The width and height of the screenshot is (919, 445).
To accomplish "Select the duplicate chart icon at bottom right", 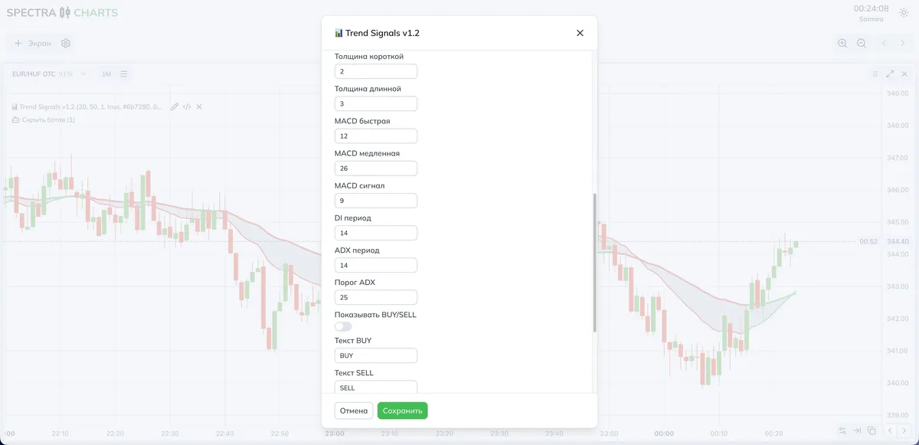I will (x=872, y=430).
